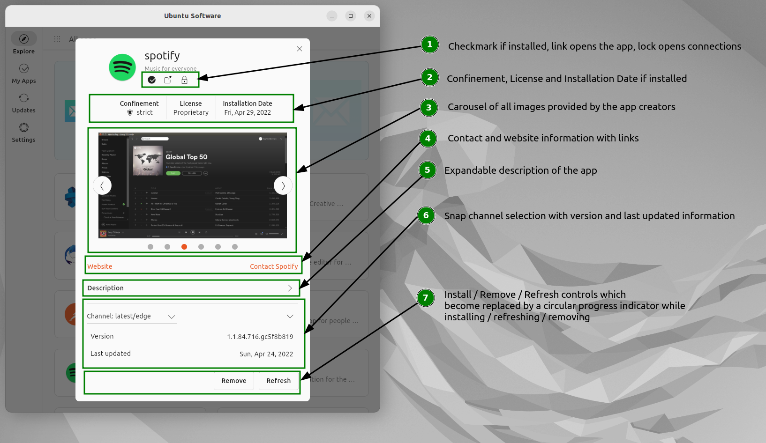Click the strict confinement shield icon
The width and height of the screenshot is (766, 443).
click(130, 112)
